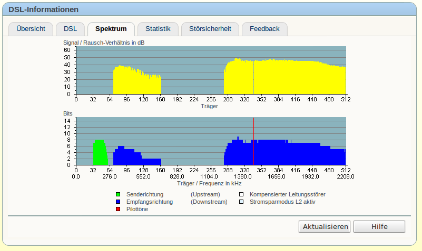This screenshot has width=422, height=251.
Task: Click the Bits chart heading
Action: point(68,113)
